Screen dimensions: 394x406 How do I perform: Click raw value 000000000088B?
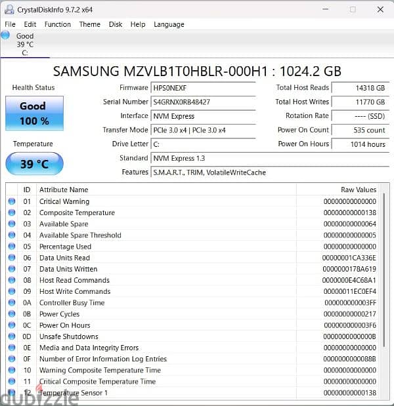(349, 359)
